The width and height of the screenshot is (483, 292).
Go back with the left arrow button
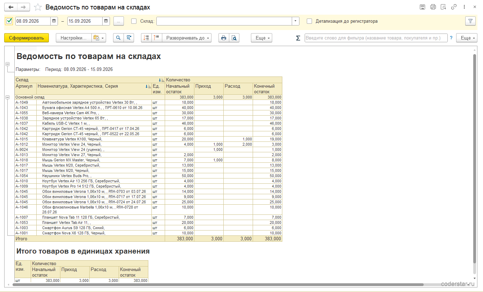[x=11, y=7]
